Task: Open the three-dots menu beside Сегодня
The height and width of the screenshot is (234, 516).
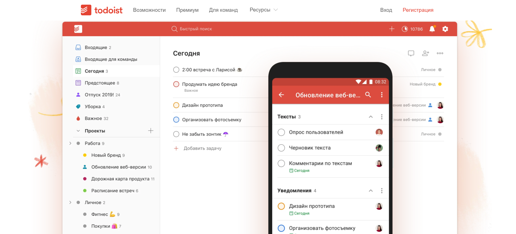Action: pos(440,53)
